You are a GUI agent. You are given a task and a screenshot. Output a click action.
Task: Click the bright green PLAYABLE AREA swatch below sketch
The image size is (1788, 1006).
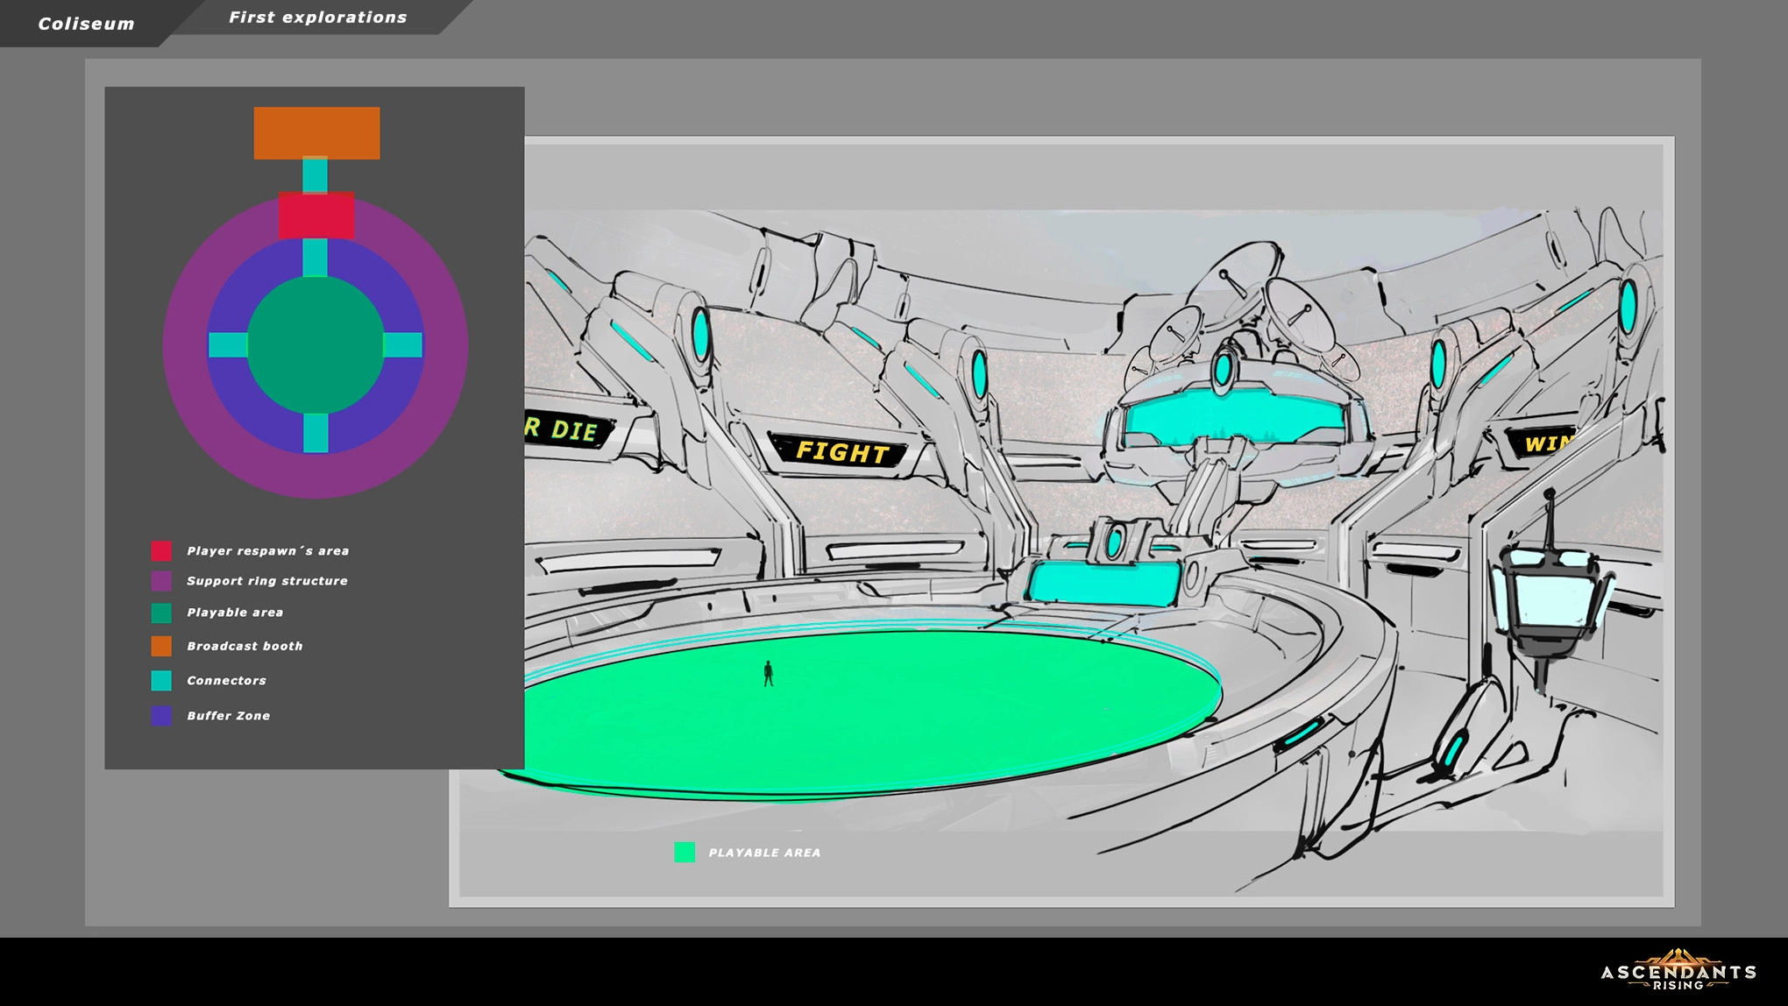click(x=685, y=852)
